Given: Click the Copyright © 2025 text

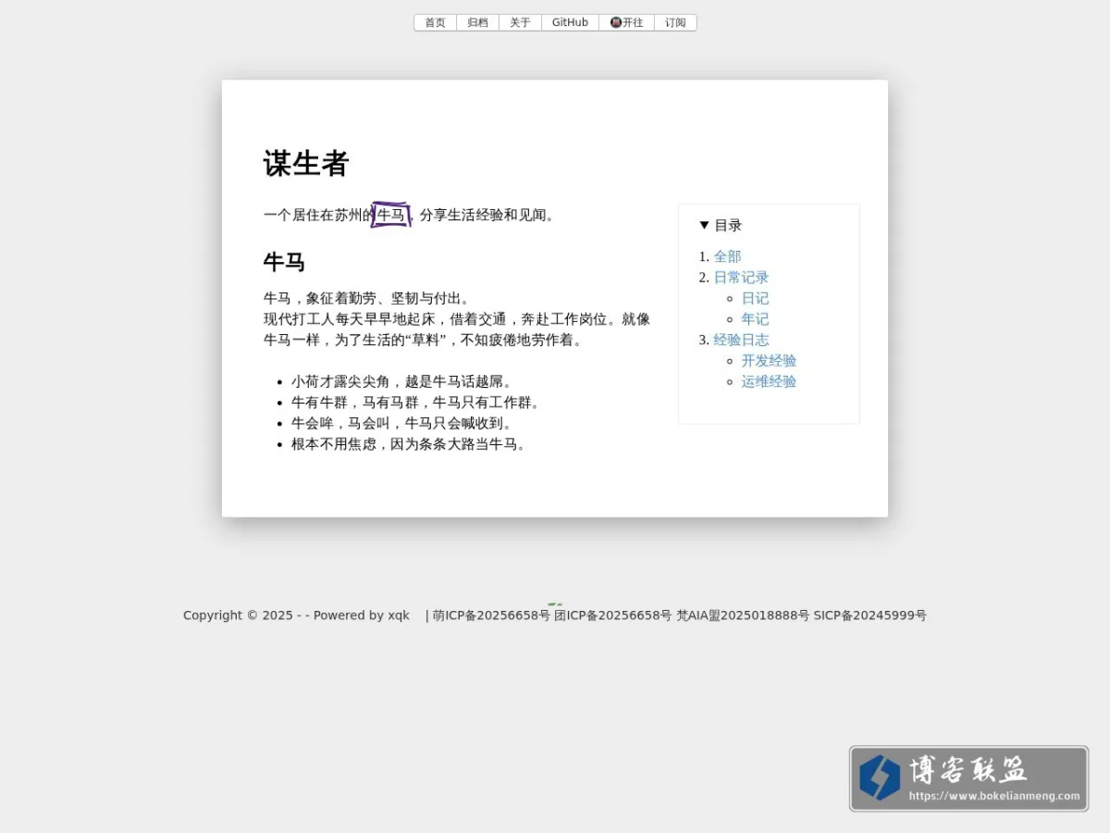Looking at the screenshot, I should 238,615.
